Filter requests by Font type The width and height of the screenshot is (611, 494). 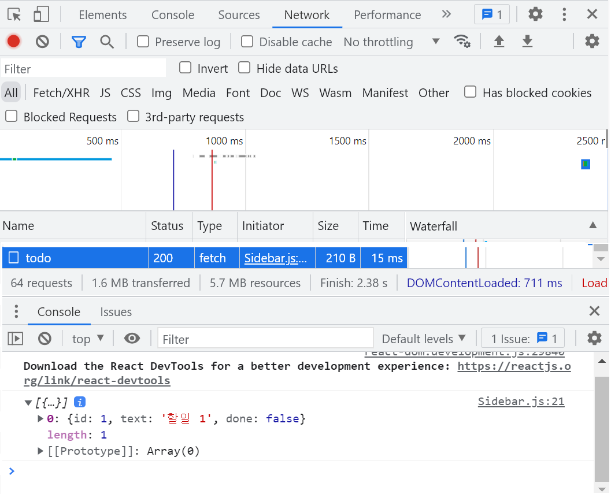click(238, 92)
